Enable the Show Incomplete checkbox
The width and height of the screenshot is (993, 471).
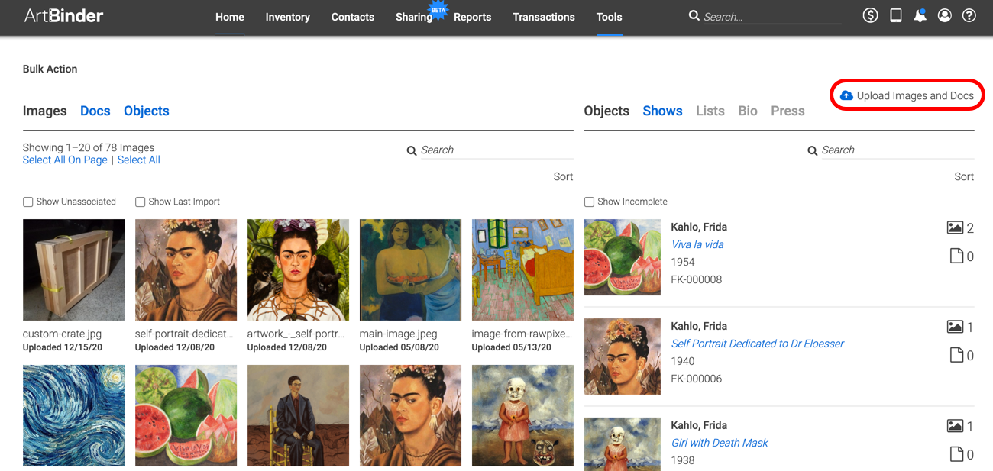coord(590,202)
